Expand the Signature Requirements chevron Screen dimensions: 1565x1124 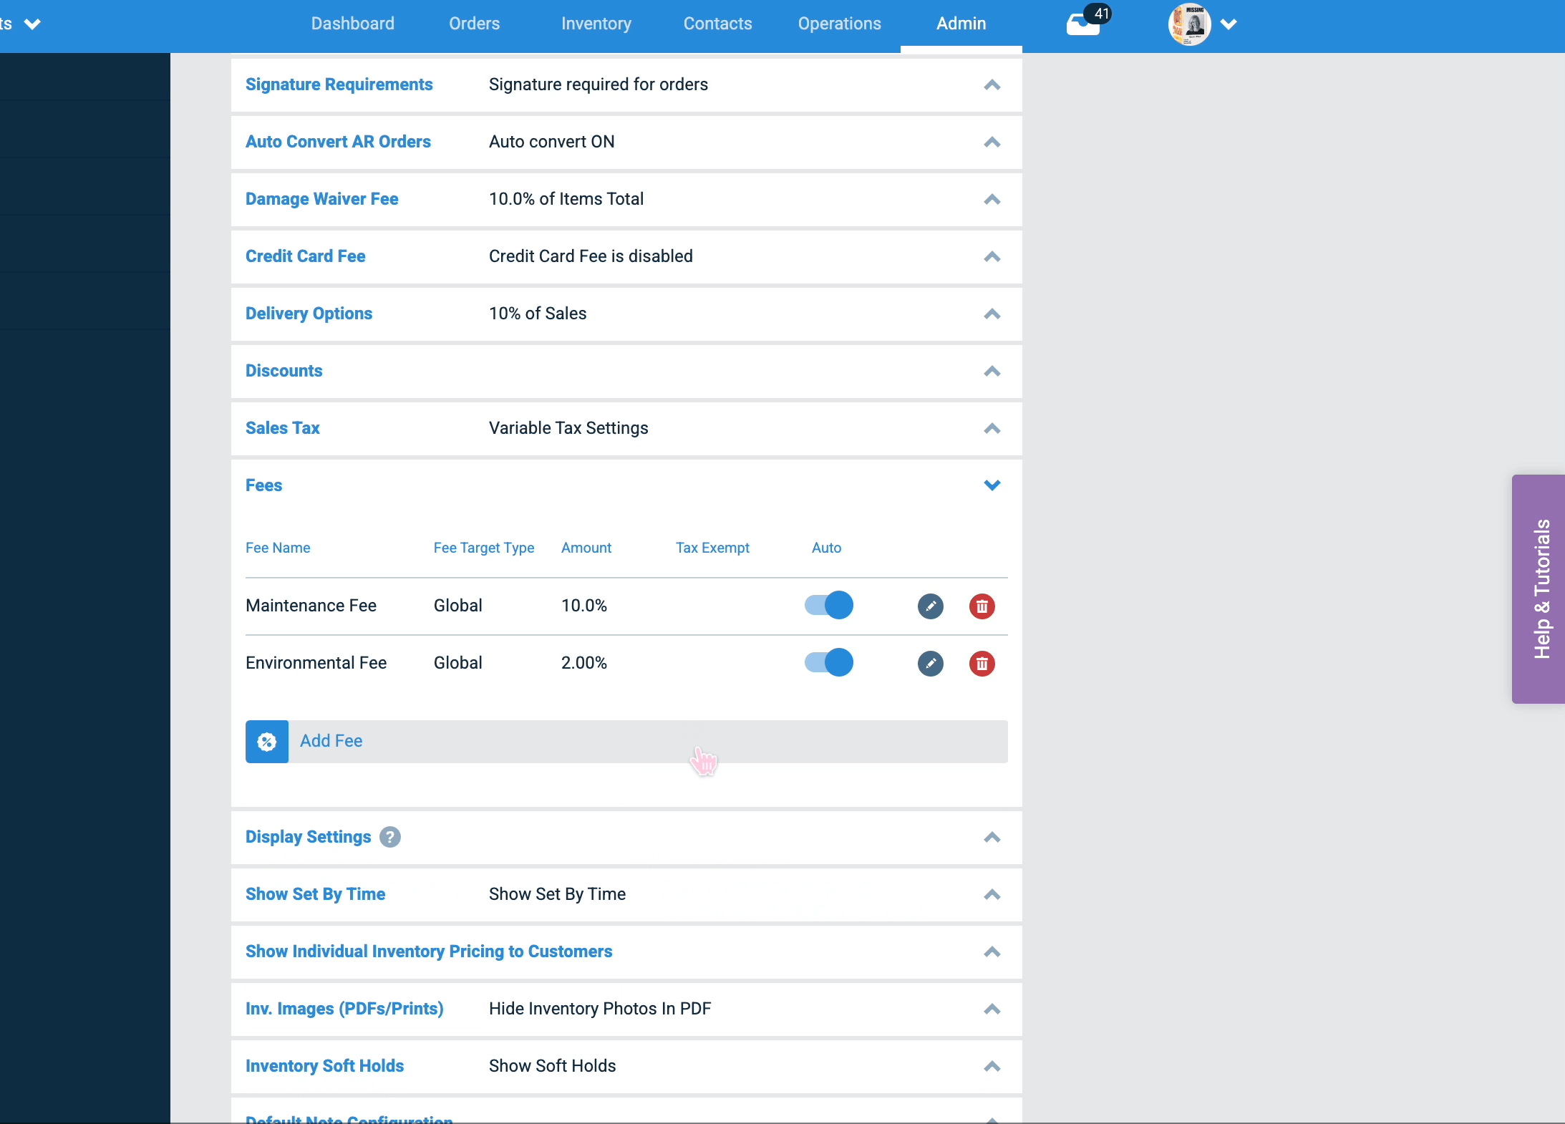(x=992, y=85)
